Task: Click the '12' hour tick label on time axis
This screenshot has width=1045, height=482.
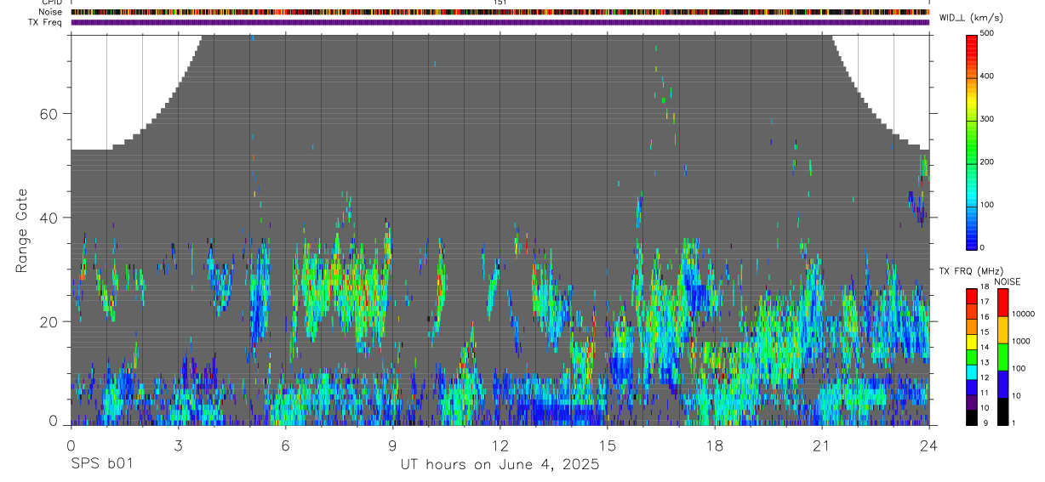Action: (x=500, y=445)
